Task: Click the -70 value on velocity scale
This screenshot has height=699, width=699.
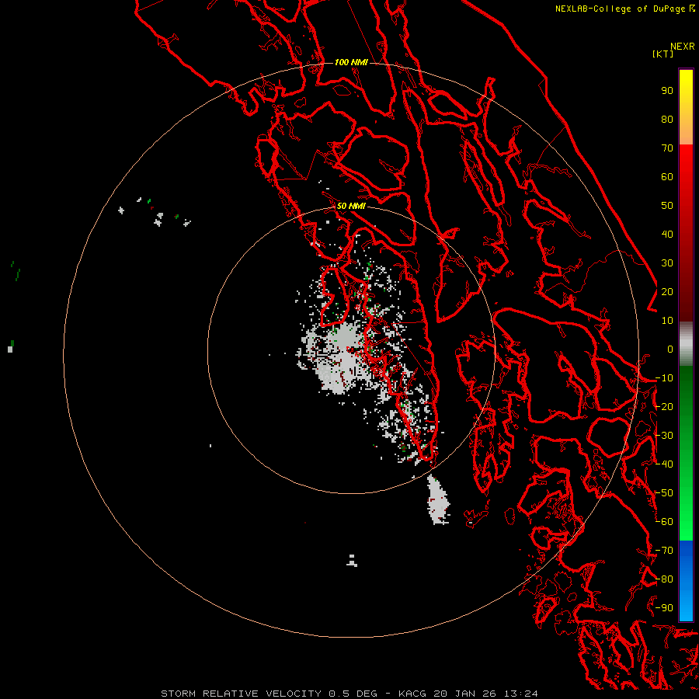Action: point(664,551)
